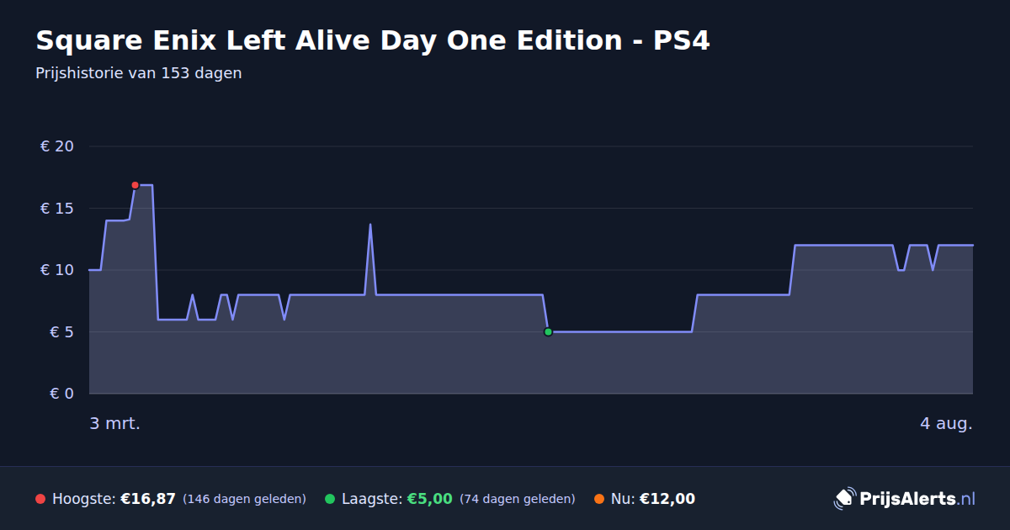Image resolution: width=1010 pixels, height=530 pixels.
Task: Click the green €5,00 lowest price value
Action: [x=430, y=499]
